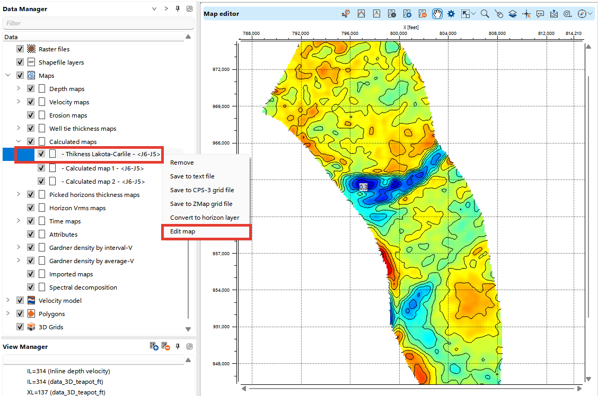This screenshot has width=598, height=396.
Task: Expand the Velocity model node
Action: coord(7,300)
